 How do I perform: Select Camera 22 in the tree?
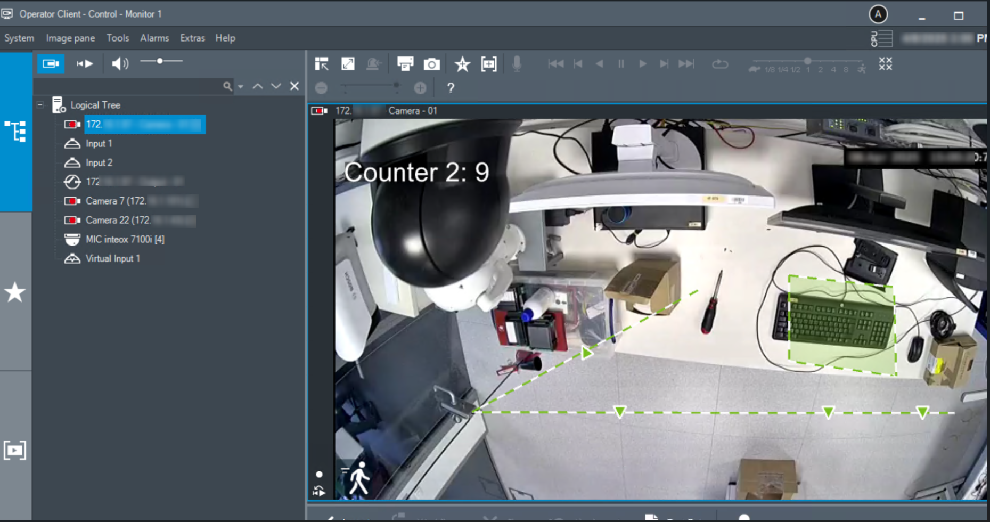(x=118, y=220)
